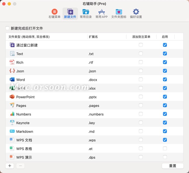Select the .dps extension cell
Image resolution: width=189 pixels, height=173 pixels.
pyautogui.click(x=92, y=157)
